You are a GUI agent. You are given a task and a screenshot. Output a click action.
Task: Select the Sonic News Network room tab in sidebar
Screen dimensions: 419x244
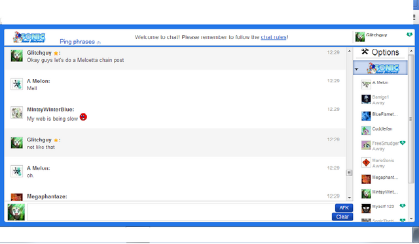pos(380,68)
